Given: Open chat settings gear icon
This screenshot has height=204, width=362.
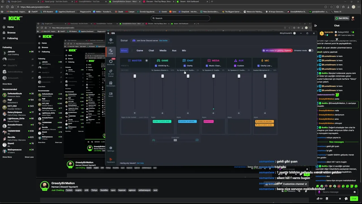Looking at the screenshot, I should pos(340,199).
